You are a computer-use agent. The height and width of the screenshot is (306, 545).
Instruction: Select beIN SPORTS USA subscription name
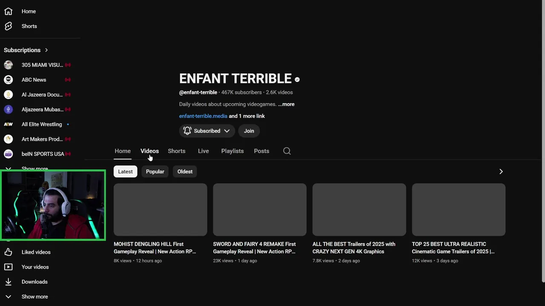point(43,154)
